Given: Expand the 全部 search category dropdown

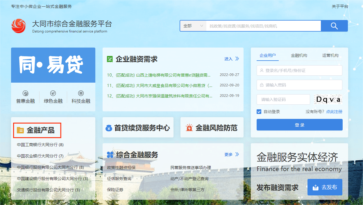Looking at the screenshot, I should coord(193,26).
